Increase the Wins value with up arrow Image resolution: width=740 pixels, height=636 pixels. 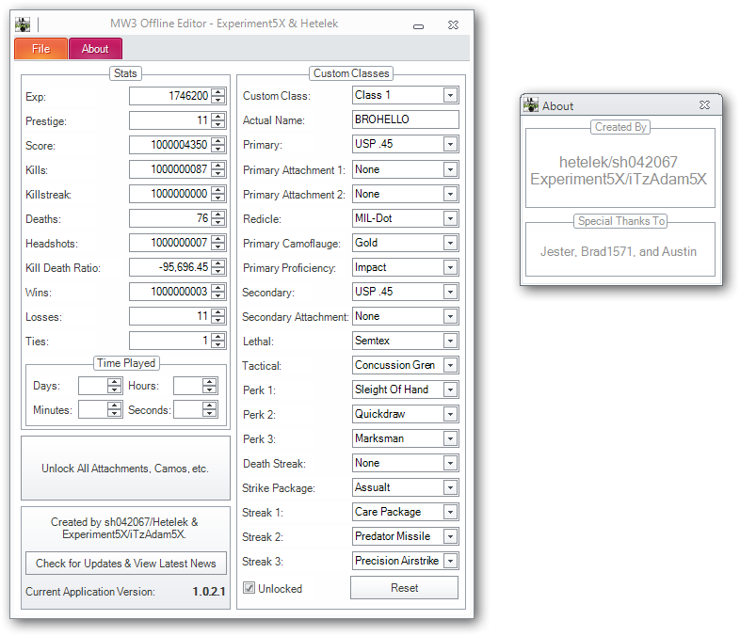[x=218, y=288]
